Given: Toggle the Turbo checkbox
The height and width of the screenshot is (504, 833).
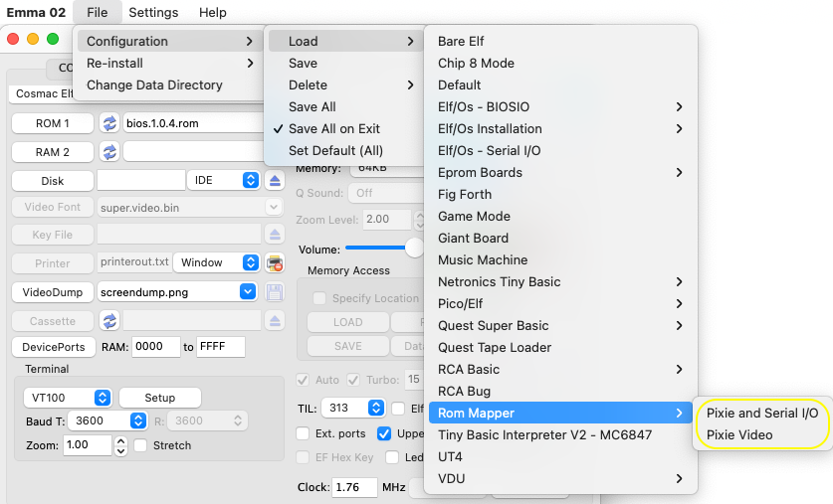Looking at the screenshot, I should click(x=353, y=380).
